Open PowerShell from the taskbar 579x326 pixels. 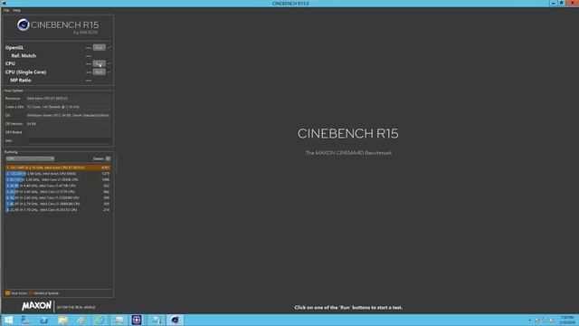pos(44,320)
